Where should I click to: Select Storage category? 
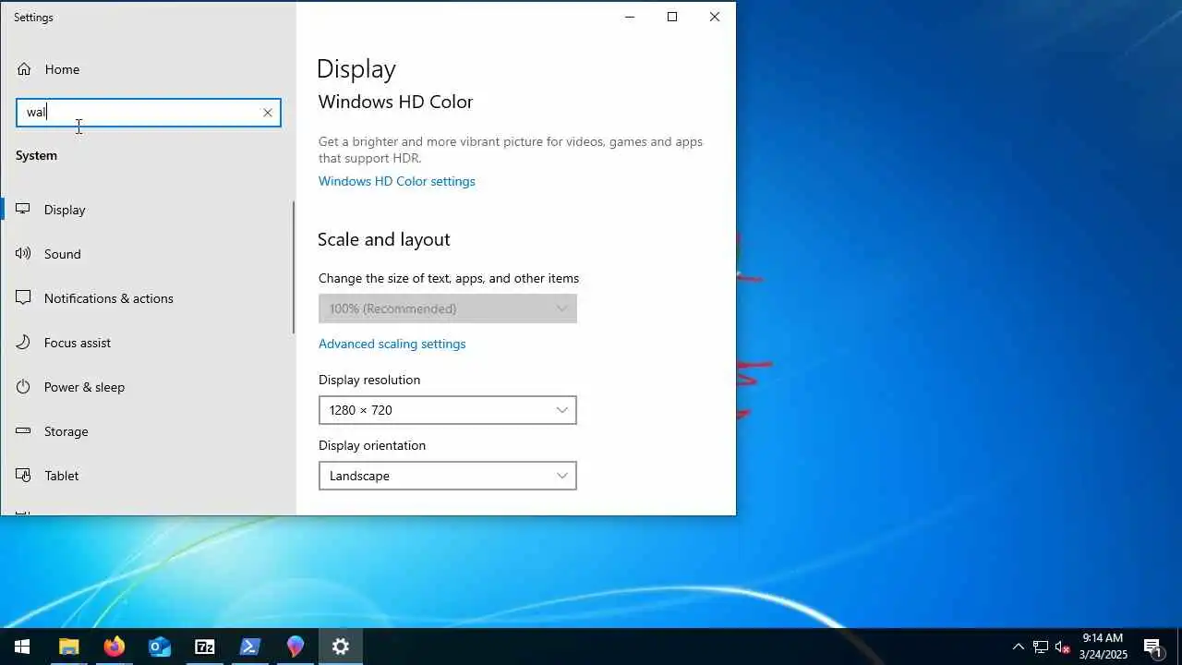(x=148, y=431)
